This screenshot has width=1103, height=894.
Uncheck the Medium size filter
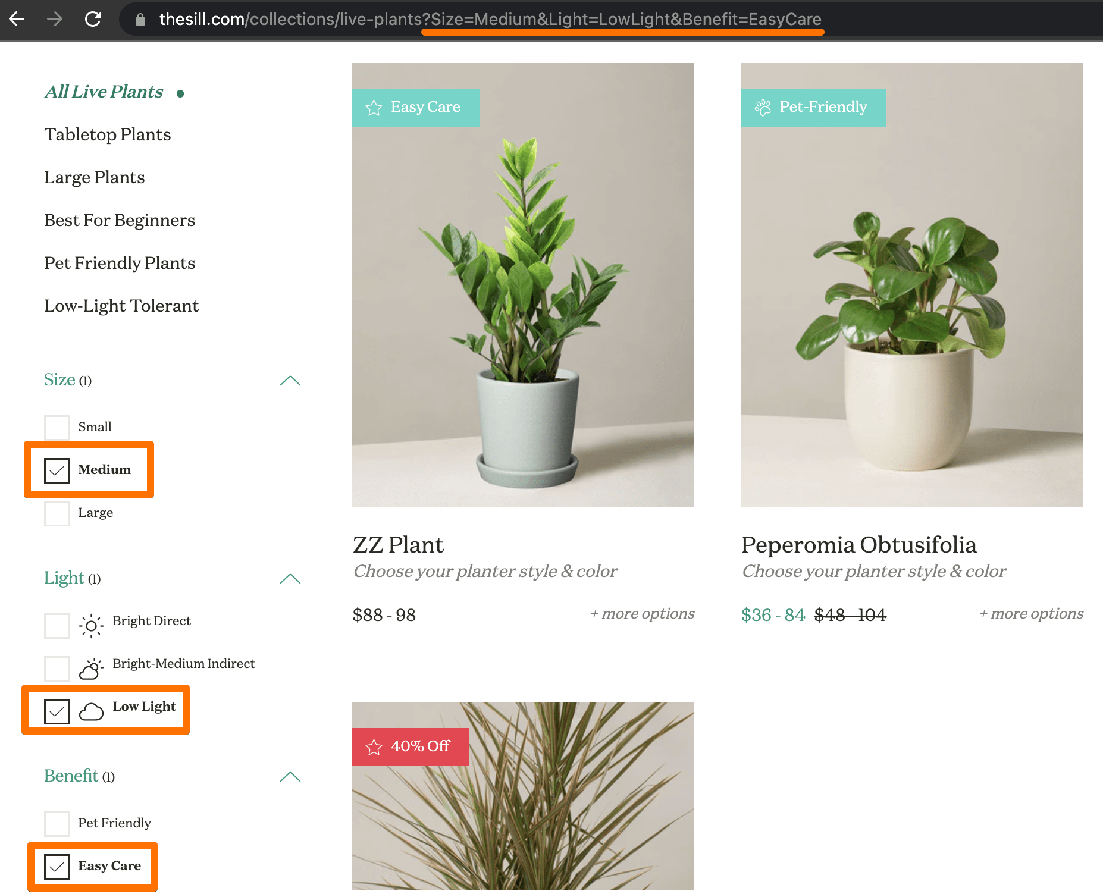tap(57, 470)
